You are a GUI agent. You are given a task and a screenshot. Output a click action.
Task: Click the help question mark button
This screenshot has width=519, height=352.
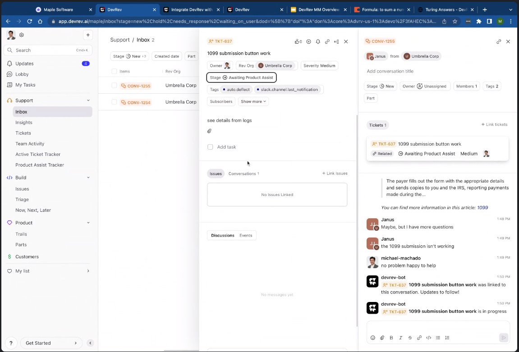point(11,343)
